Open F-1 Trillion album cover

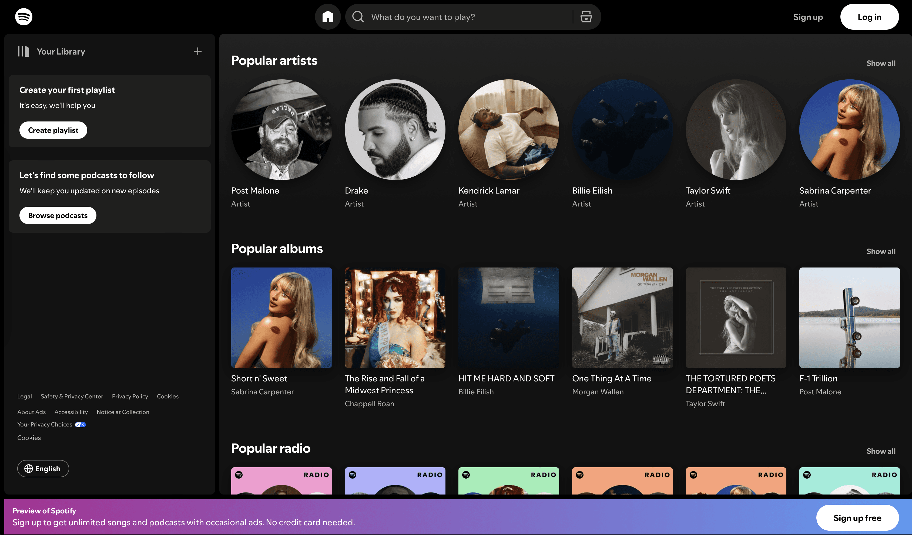pos(850,318)
